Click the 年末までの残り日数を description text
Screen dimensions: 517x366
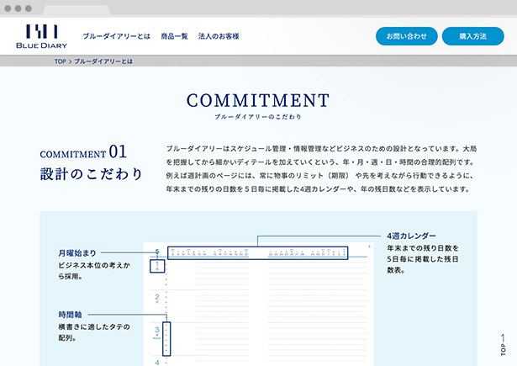point(423,259)
